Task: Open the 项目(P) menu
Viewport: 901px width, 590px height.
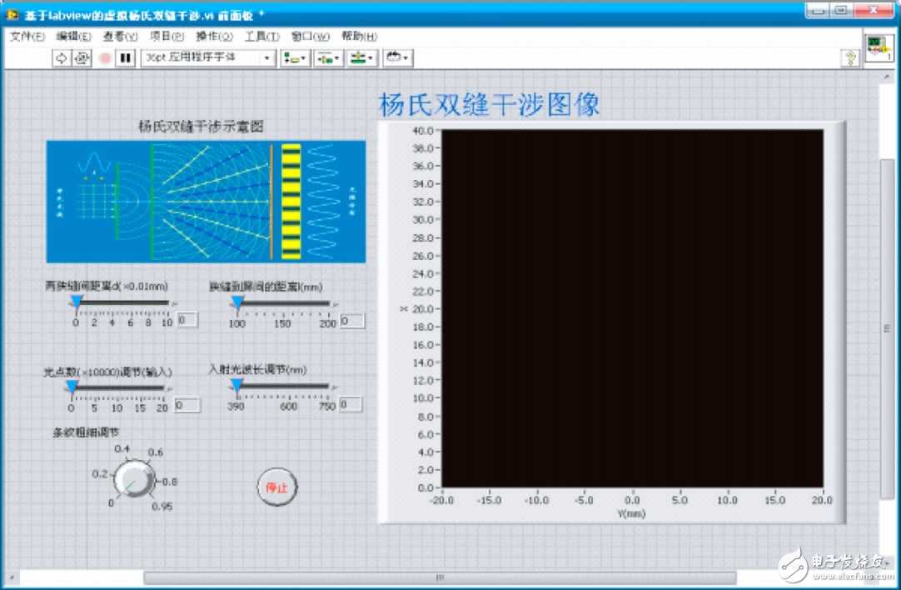Action: tap(167, 36)
